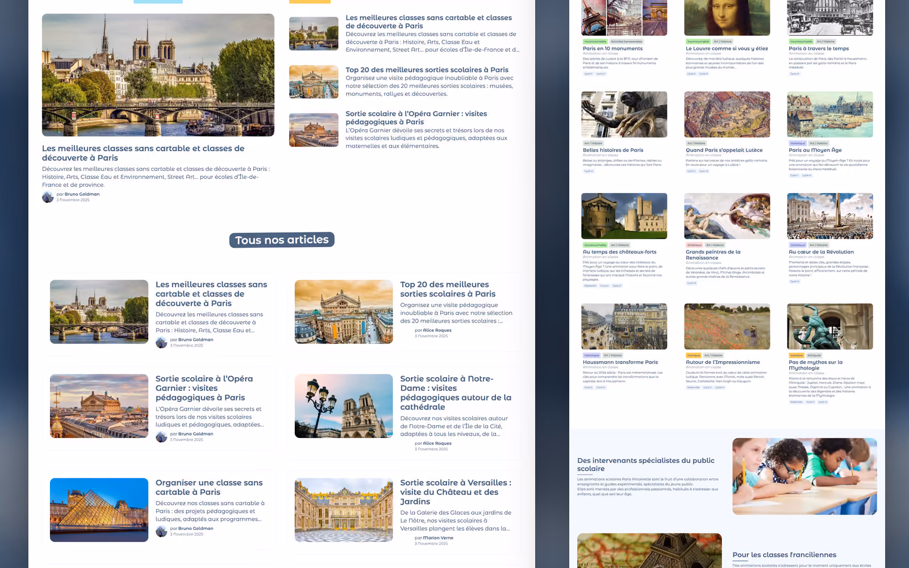Click the Notre-Dame towers with lamppost thumbnail
Screen dimensions: 909x568
click(344, 406)
